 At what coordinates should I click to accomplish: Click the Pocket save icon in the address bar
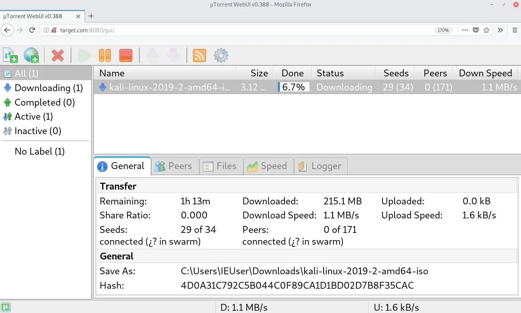pos(475,30)
